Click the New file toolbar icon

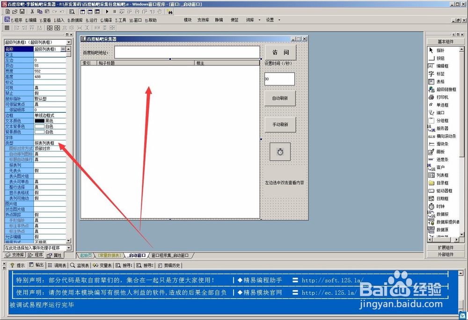[8, 12]
